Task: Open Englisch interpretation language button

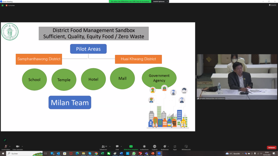Action: pos(154,147)
